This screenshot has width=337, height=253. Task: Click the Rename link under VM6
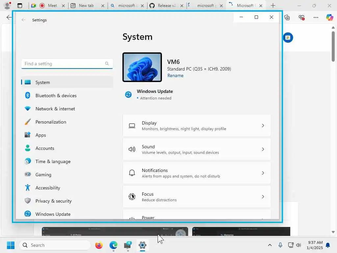click(x=175, y=75)
